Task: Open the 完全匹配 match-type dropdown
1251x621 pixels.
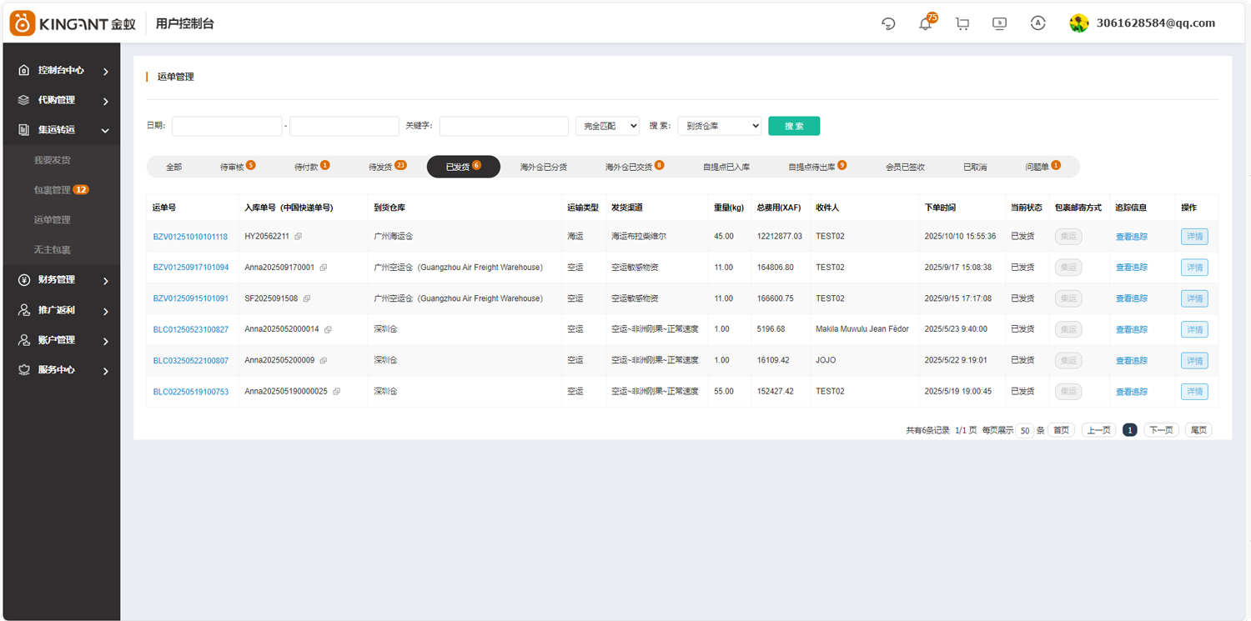Action: (607, 126)
